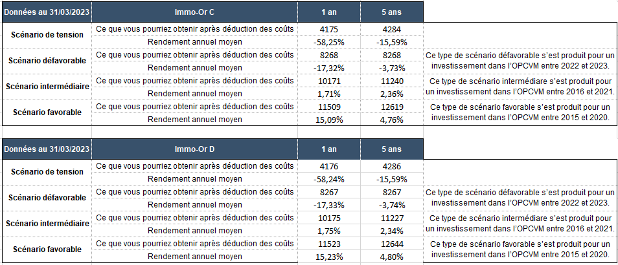
Task: Select the 15,23% cell
Action: (x=328, y=257)
